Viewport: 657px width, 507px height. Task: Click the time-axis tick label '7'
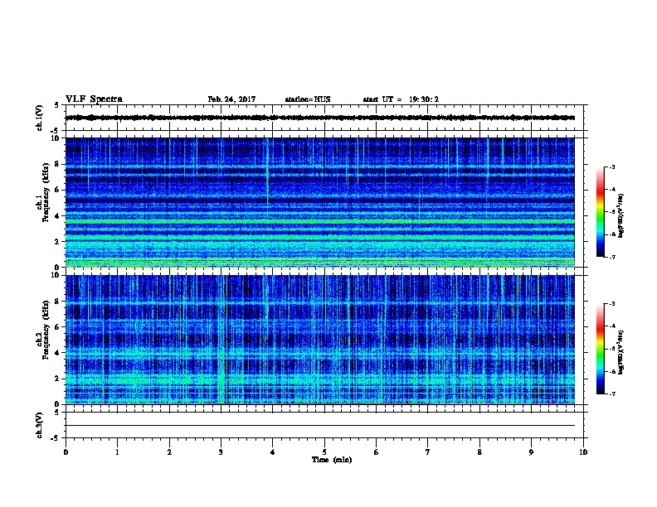coord(428,452)
